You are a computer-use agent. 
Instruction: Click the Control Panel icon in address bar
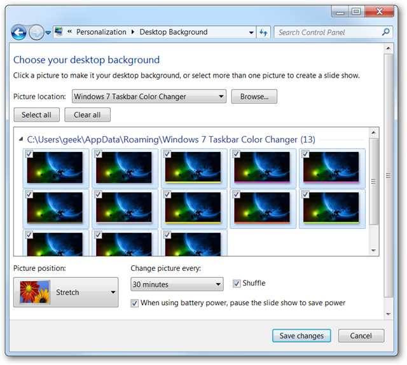point(59,32)
